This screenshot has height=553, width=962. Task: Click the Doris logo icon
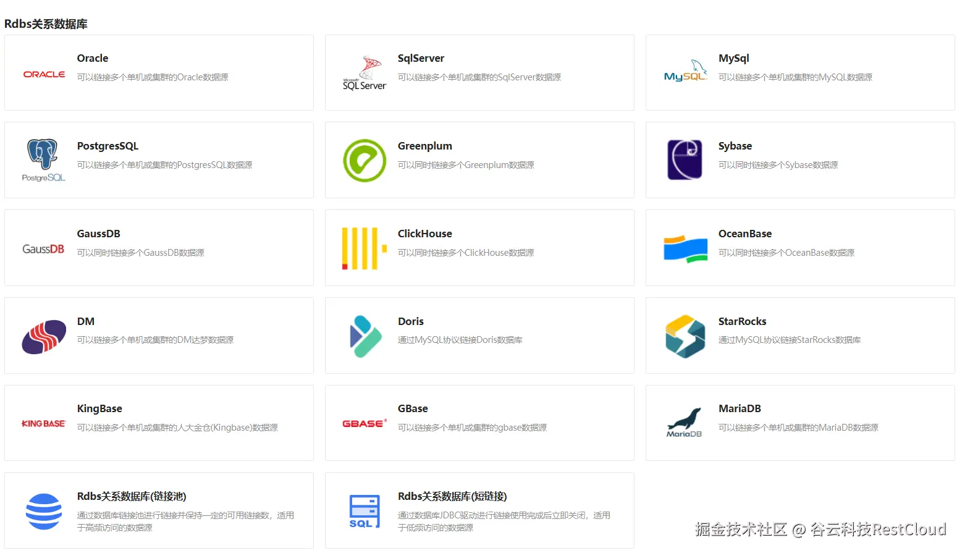(365, 336)
